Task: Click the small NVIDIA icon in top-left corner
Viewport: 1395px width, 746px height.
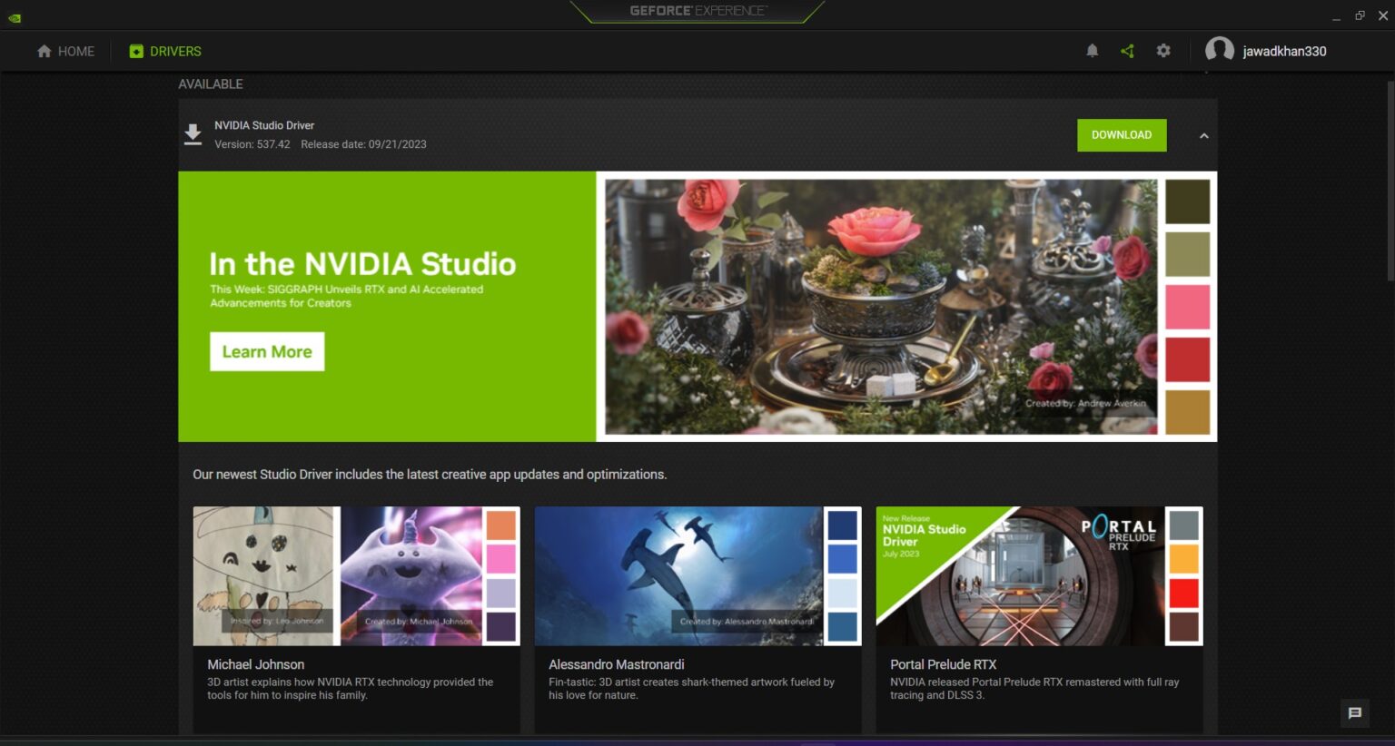Action: pos(14,16)
